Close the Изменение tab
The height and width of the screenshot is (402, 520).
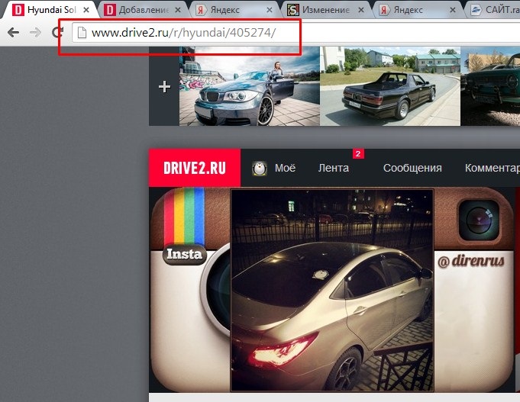361,10
